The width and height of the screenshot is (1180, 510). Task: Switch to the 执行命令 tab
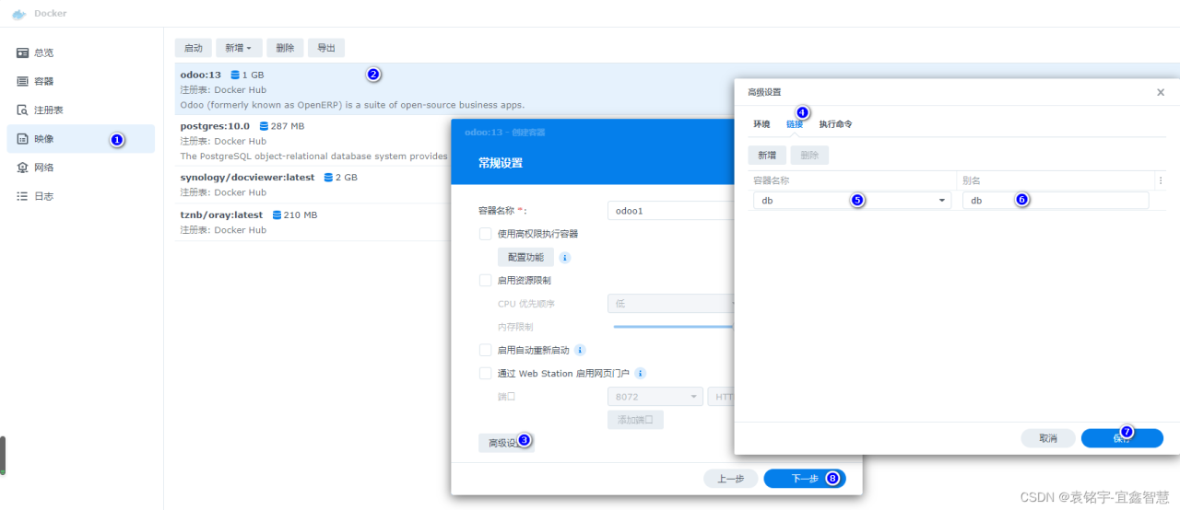pos(835,123)
